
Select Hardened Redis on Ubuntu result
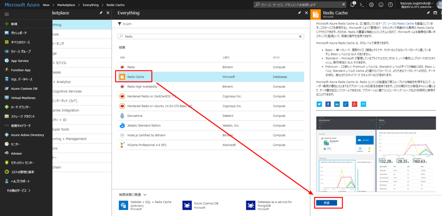[x=211, y=106]
